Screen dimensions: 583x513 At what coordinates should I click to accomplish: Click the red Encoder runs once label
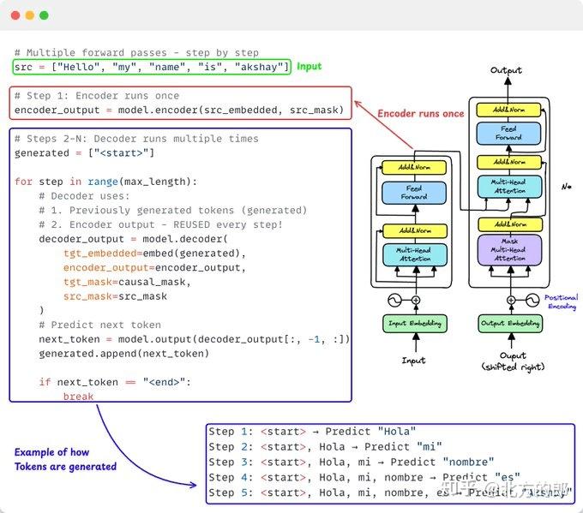pos(420,114)
